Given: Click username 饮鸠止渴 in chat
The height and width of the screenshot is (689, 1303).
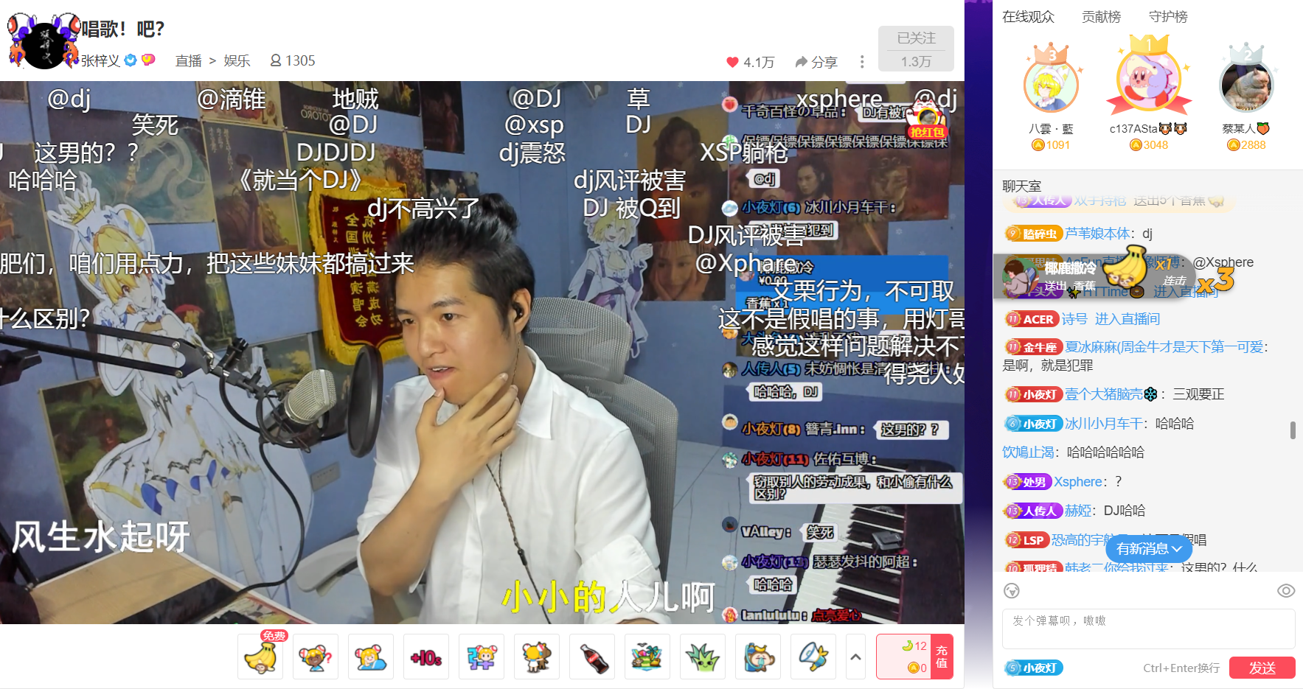Looking at the screenshot, I should click(1028, 452).
